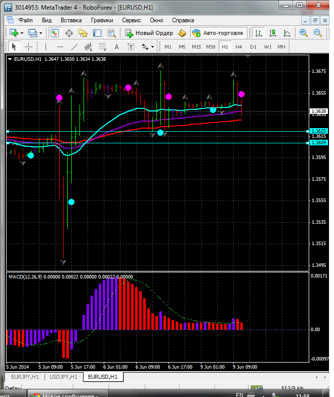Image resolution: width=334 pixels, height=397 pixels.
Task: Click the Zoom Out magnifier
Action: pyautogui.click(x=318, y=33)
